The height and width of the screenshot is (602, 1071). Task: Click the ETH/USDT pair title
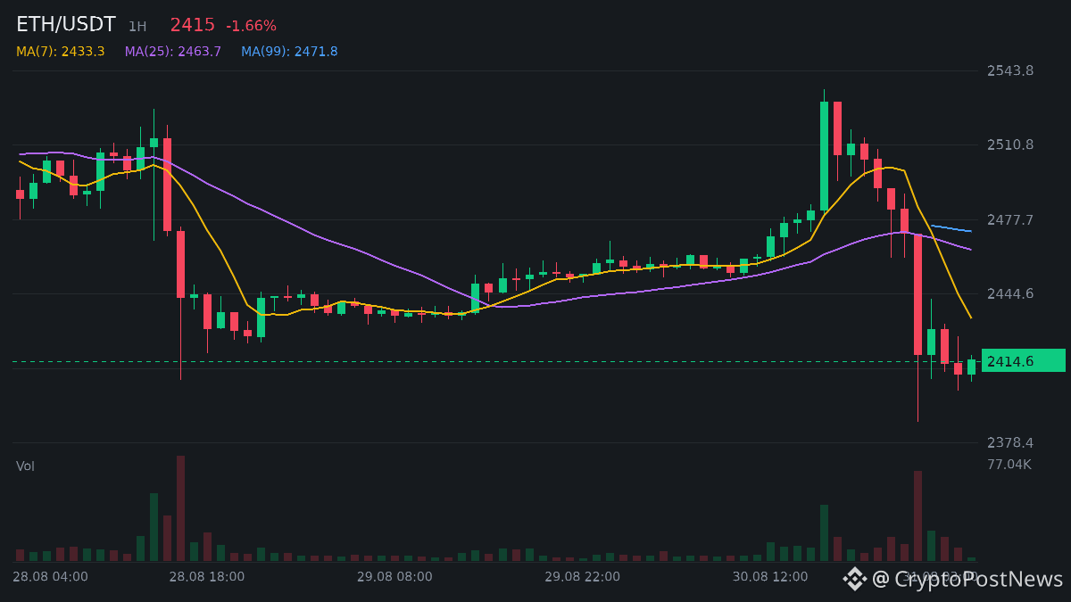click(66, 25)
